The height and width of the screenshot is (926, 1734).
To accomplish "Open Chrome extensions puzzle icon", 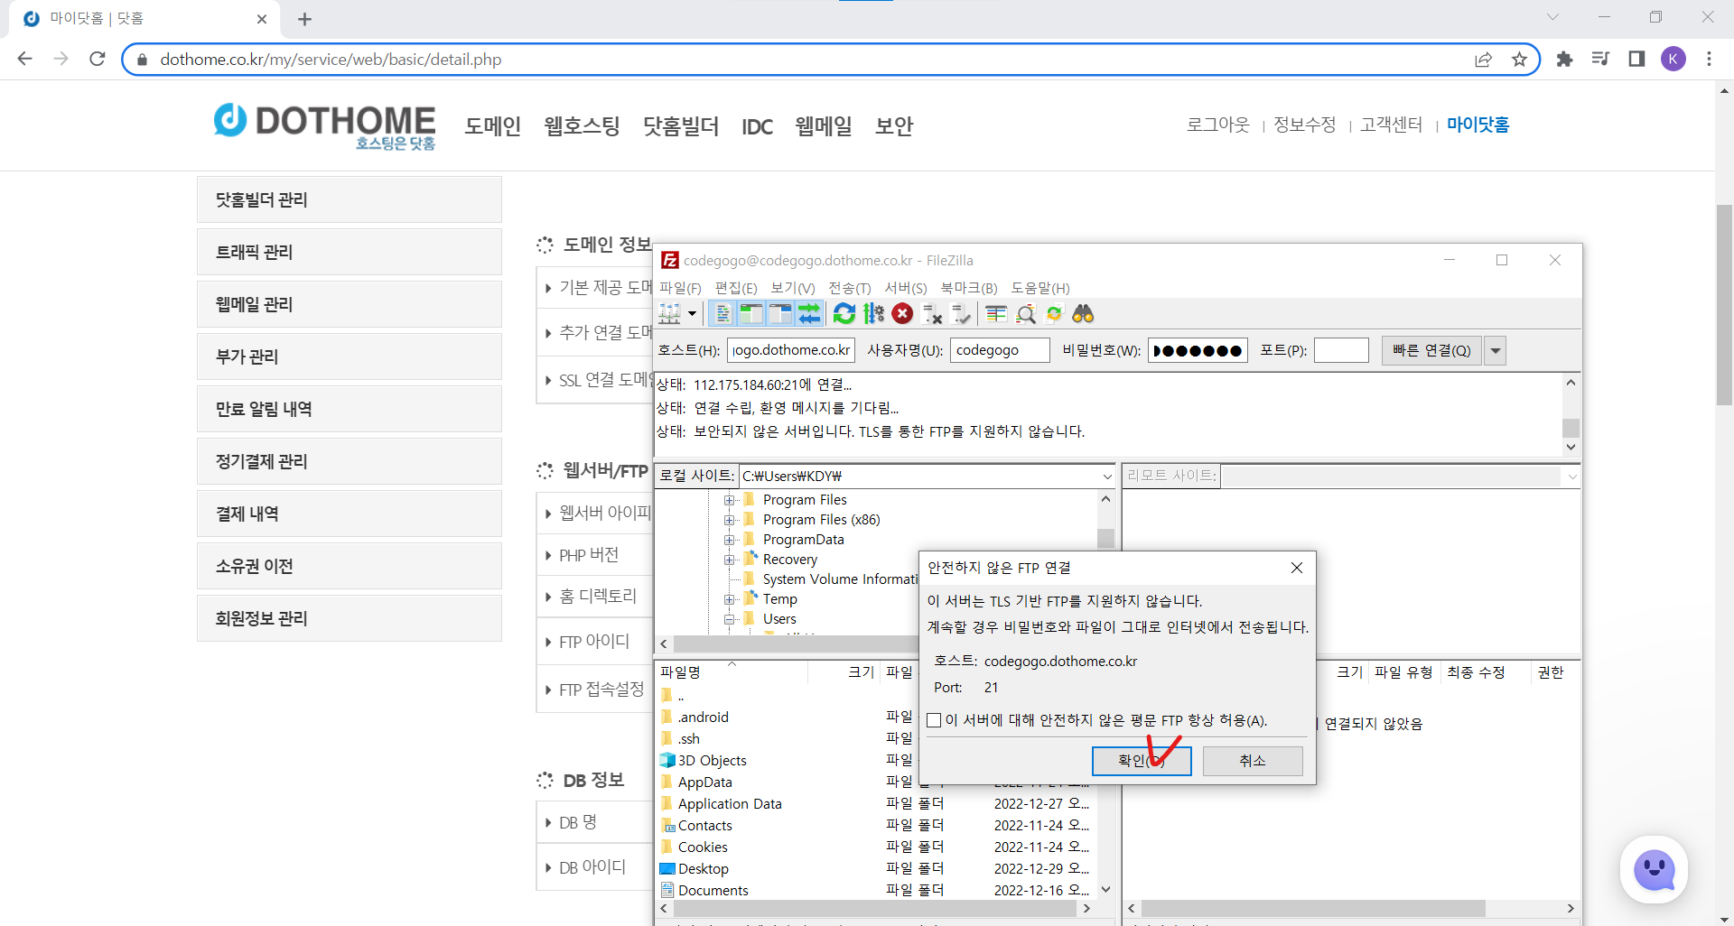I will [x=1564, y=59].
